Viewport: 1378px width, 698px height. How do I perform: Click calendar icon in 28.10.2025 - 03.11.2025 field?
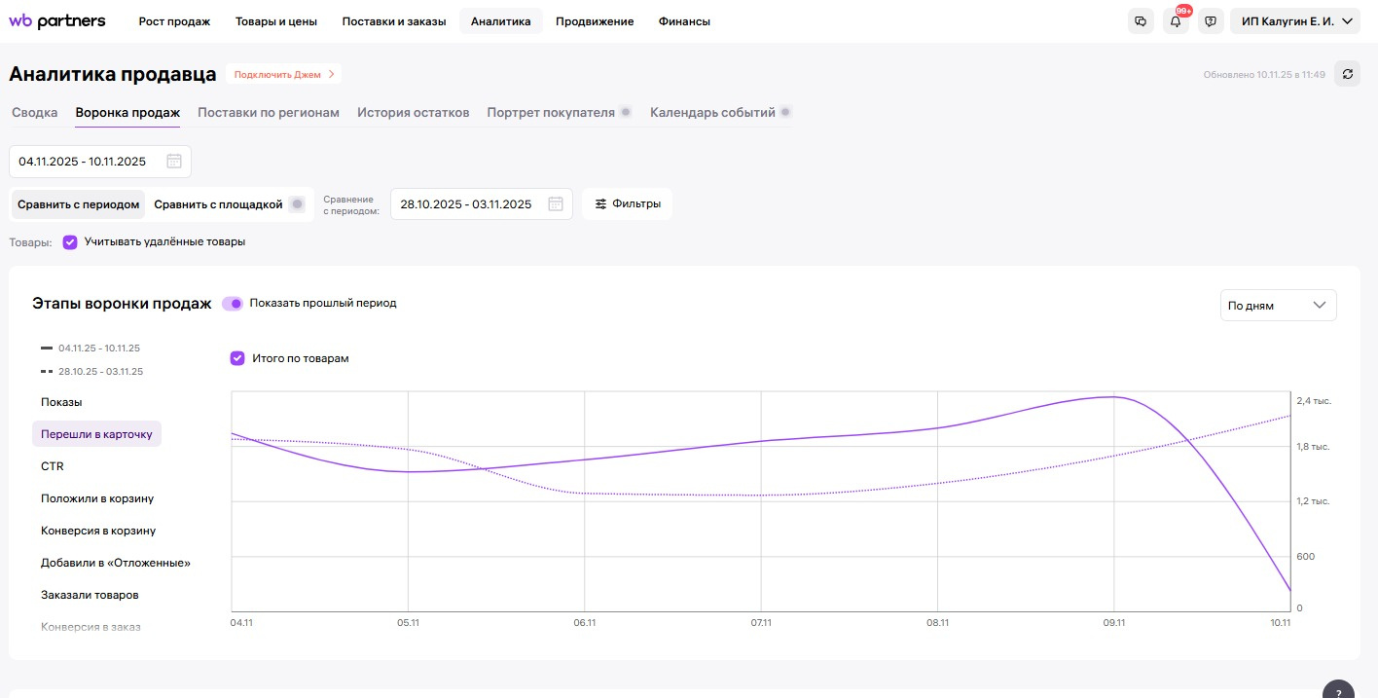[556, 204]
